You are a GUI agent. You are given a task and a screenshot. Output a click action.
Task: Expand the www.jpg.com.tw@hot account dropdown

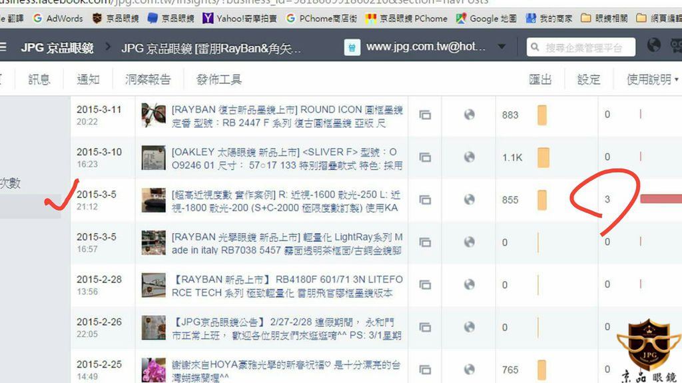(502, 47)
